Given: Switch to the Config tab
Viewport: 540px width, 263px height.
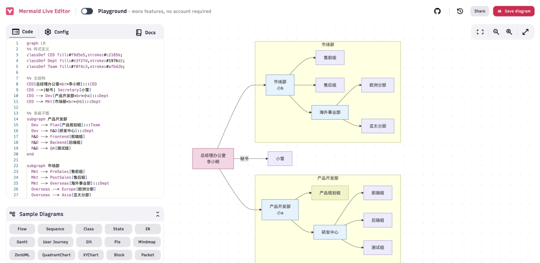Looking at the screenshot, I should pos(56,32).
